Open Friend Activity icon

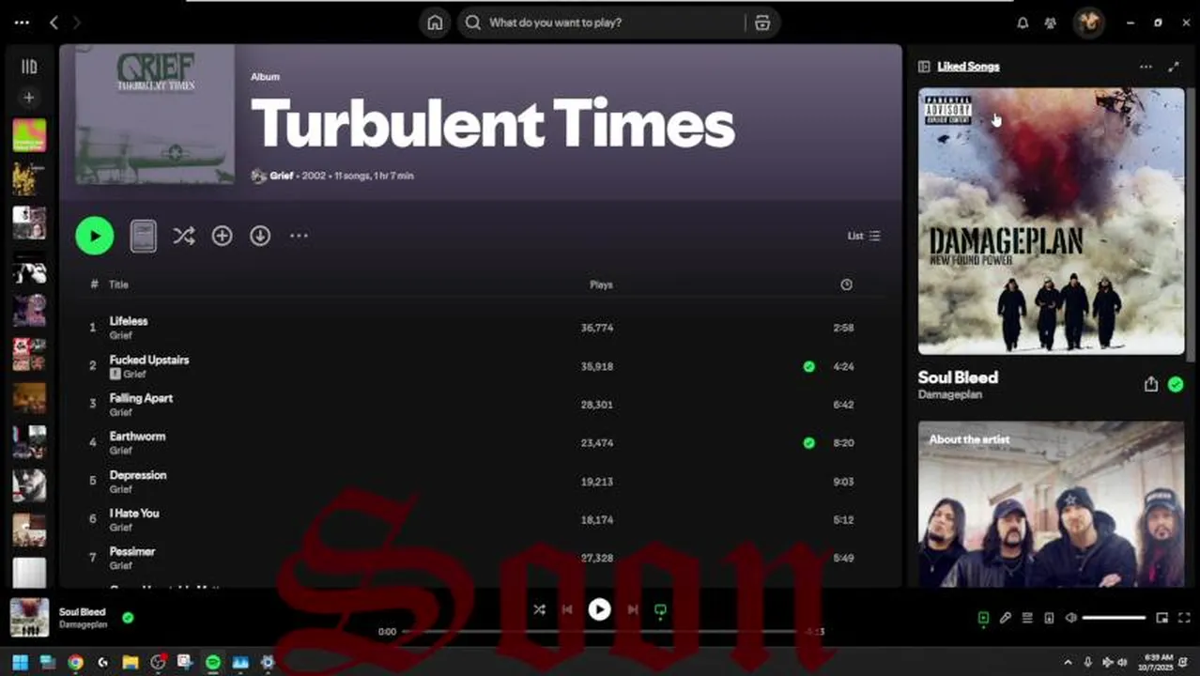(x=1051, y=23)
